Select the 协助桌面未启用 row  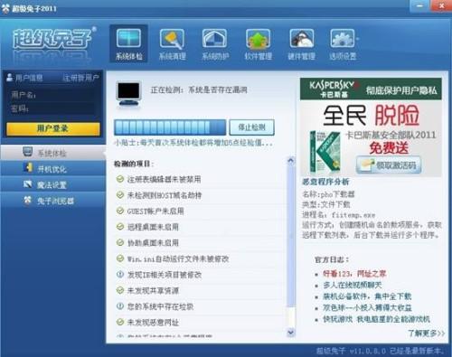[x=199, y=243]
